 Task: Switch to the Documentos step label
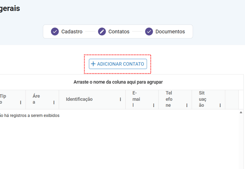170,32
